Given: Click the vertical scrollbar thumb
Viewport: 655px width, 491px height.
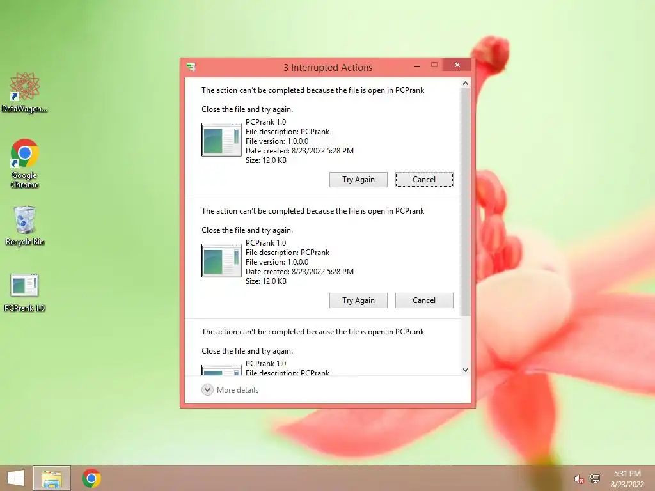Looking at the screenshot, I should pyautogui.click(x=466, y=202).
